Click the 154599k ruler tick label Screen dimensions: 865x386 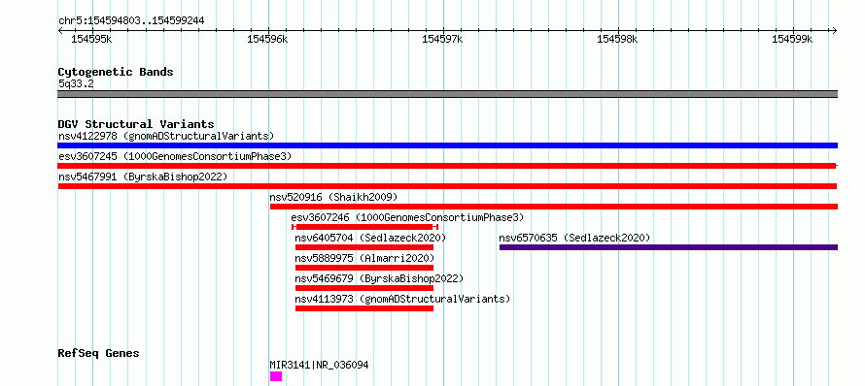[x=793, y=39]
